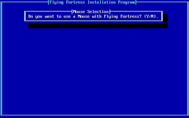Click the word Mouse in the question
Image resolution: width=189 pixels, height=118 pixels.
click(x=84, y=17)
